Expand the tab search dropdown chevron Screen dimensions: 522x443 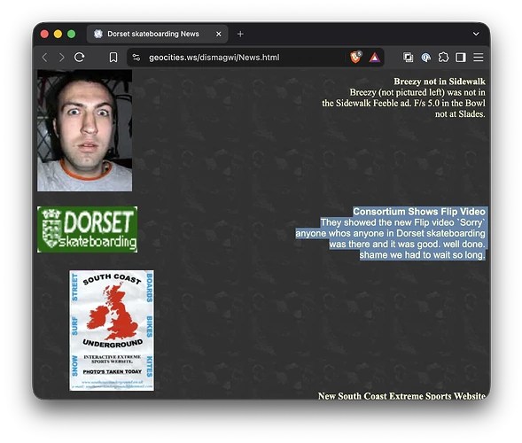(476, 34)
